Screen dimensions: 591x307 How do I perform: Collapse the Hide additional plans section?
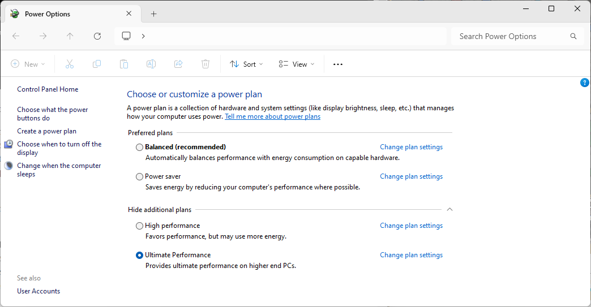pos(449,210)
